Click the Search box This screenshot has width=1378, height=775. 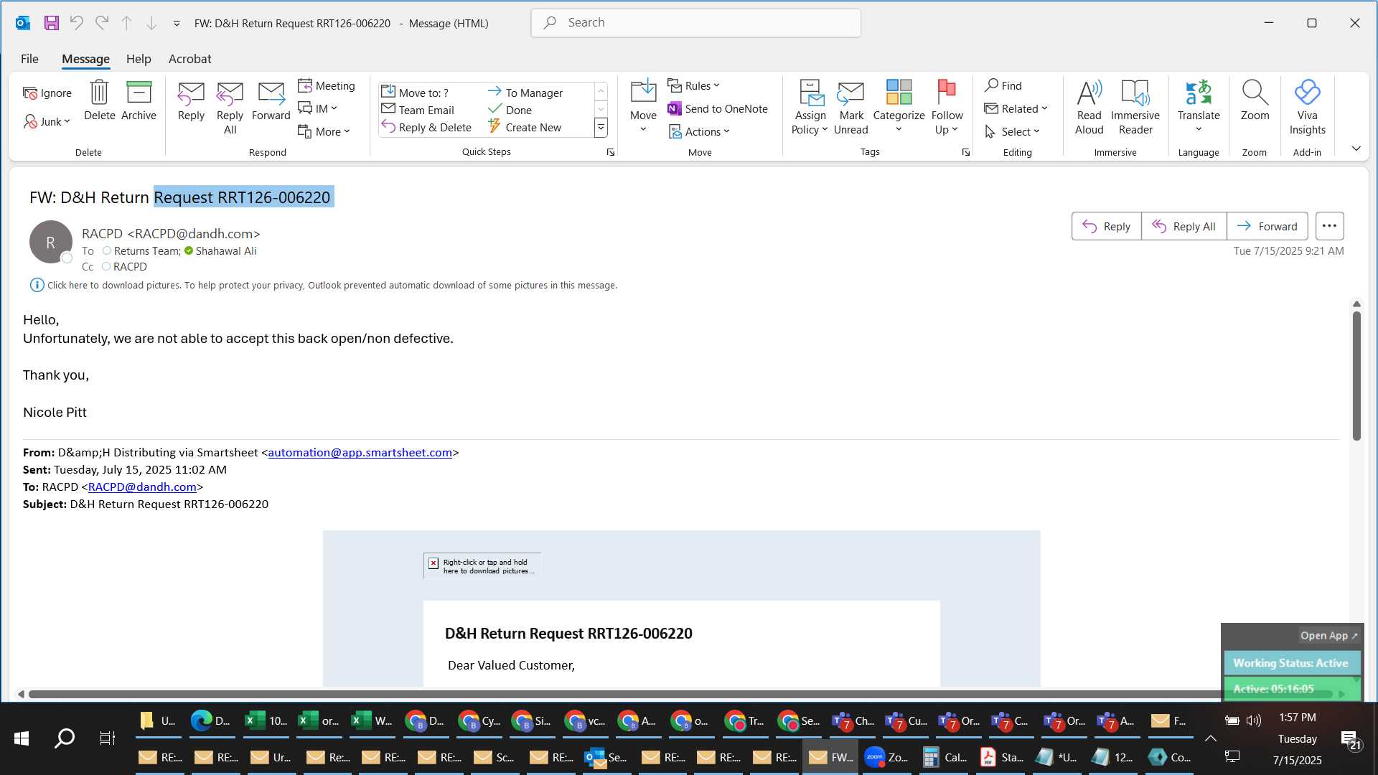pyautogui.click(x=695, y=23)
